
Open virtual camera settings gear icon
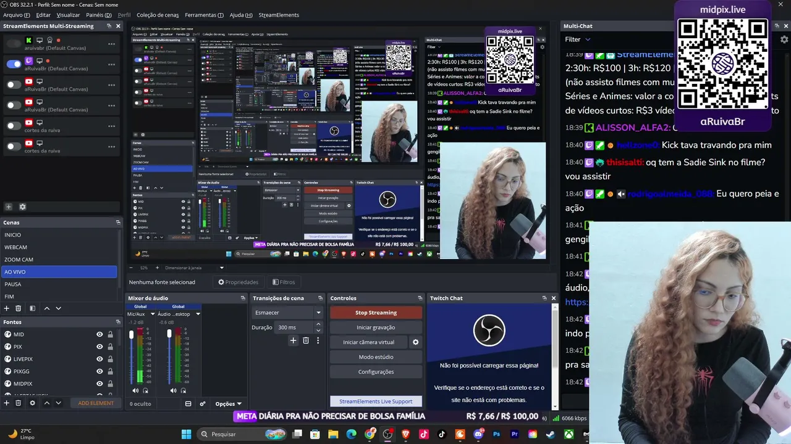[x=416, y=342]
